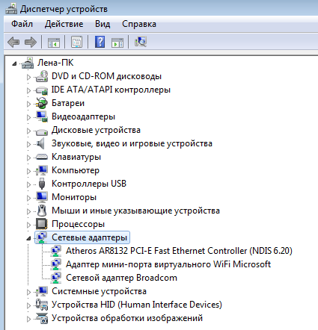Image resolution: width=318 pixels, height=330 pixels.
Task: Select the Батареи battery icon
Action: tap(42, 103)
